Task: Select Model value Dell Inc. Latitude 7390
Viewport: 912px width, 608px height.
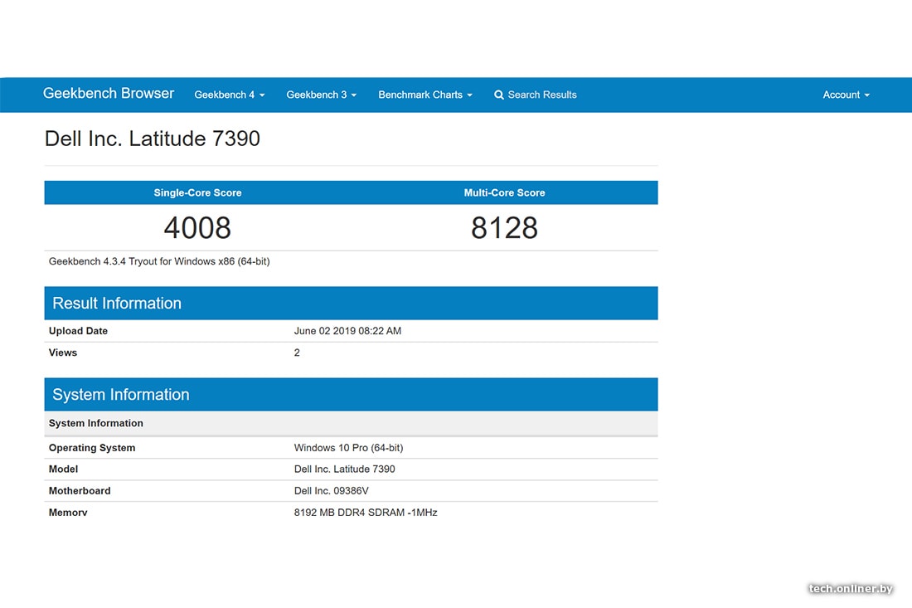Action: [344, 469]
